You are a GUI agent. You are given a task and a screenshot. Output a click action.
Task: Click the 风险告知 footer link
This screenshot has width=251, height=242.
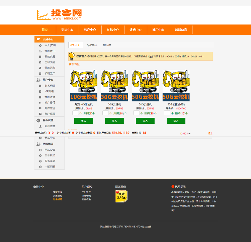(86, 196)
